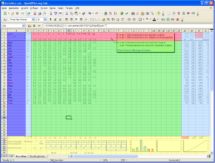Expand the Name Box cell reference dropdown
Image resolution: width=215 pixels, height=163 pixels.
pos(23,26)
